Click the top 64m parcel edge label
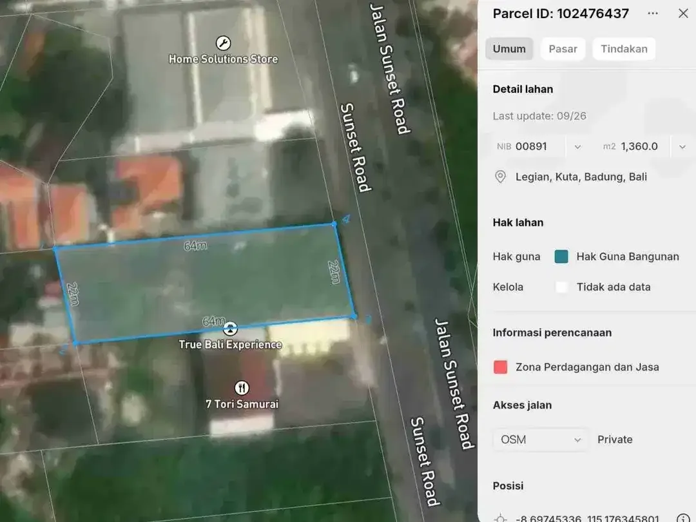 [195, 246]
